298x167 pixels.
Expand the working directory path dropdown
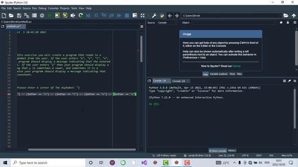(280, 15)
